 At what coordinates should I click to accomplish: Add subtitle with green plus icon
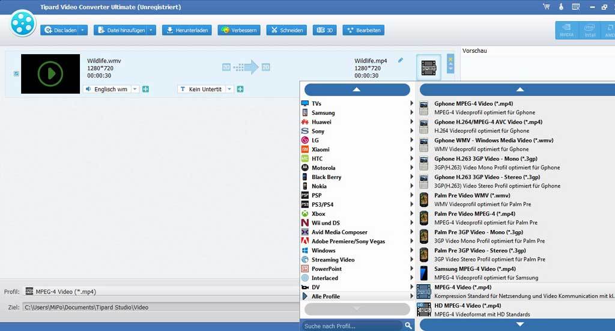240,89
